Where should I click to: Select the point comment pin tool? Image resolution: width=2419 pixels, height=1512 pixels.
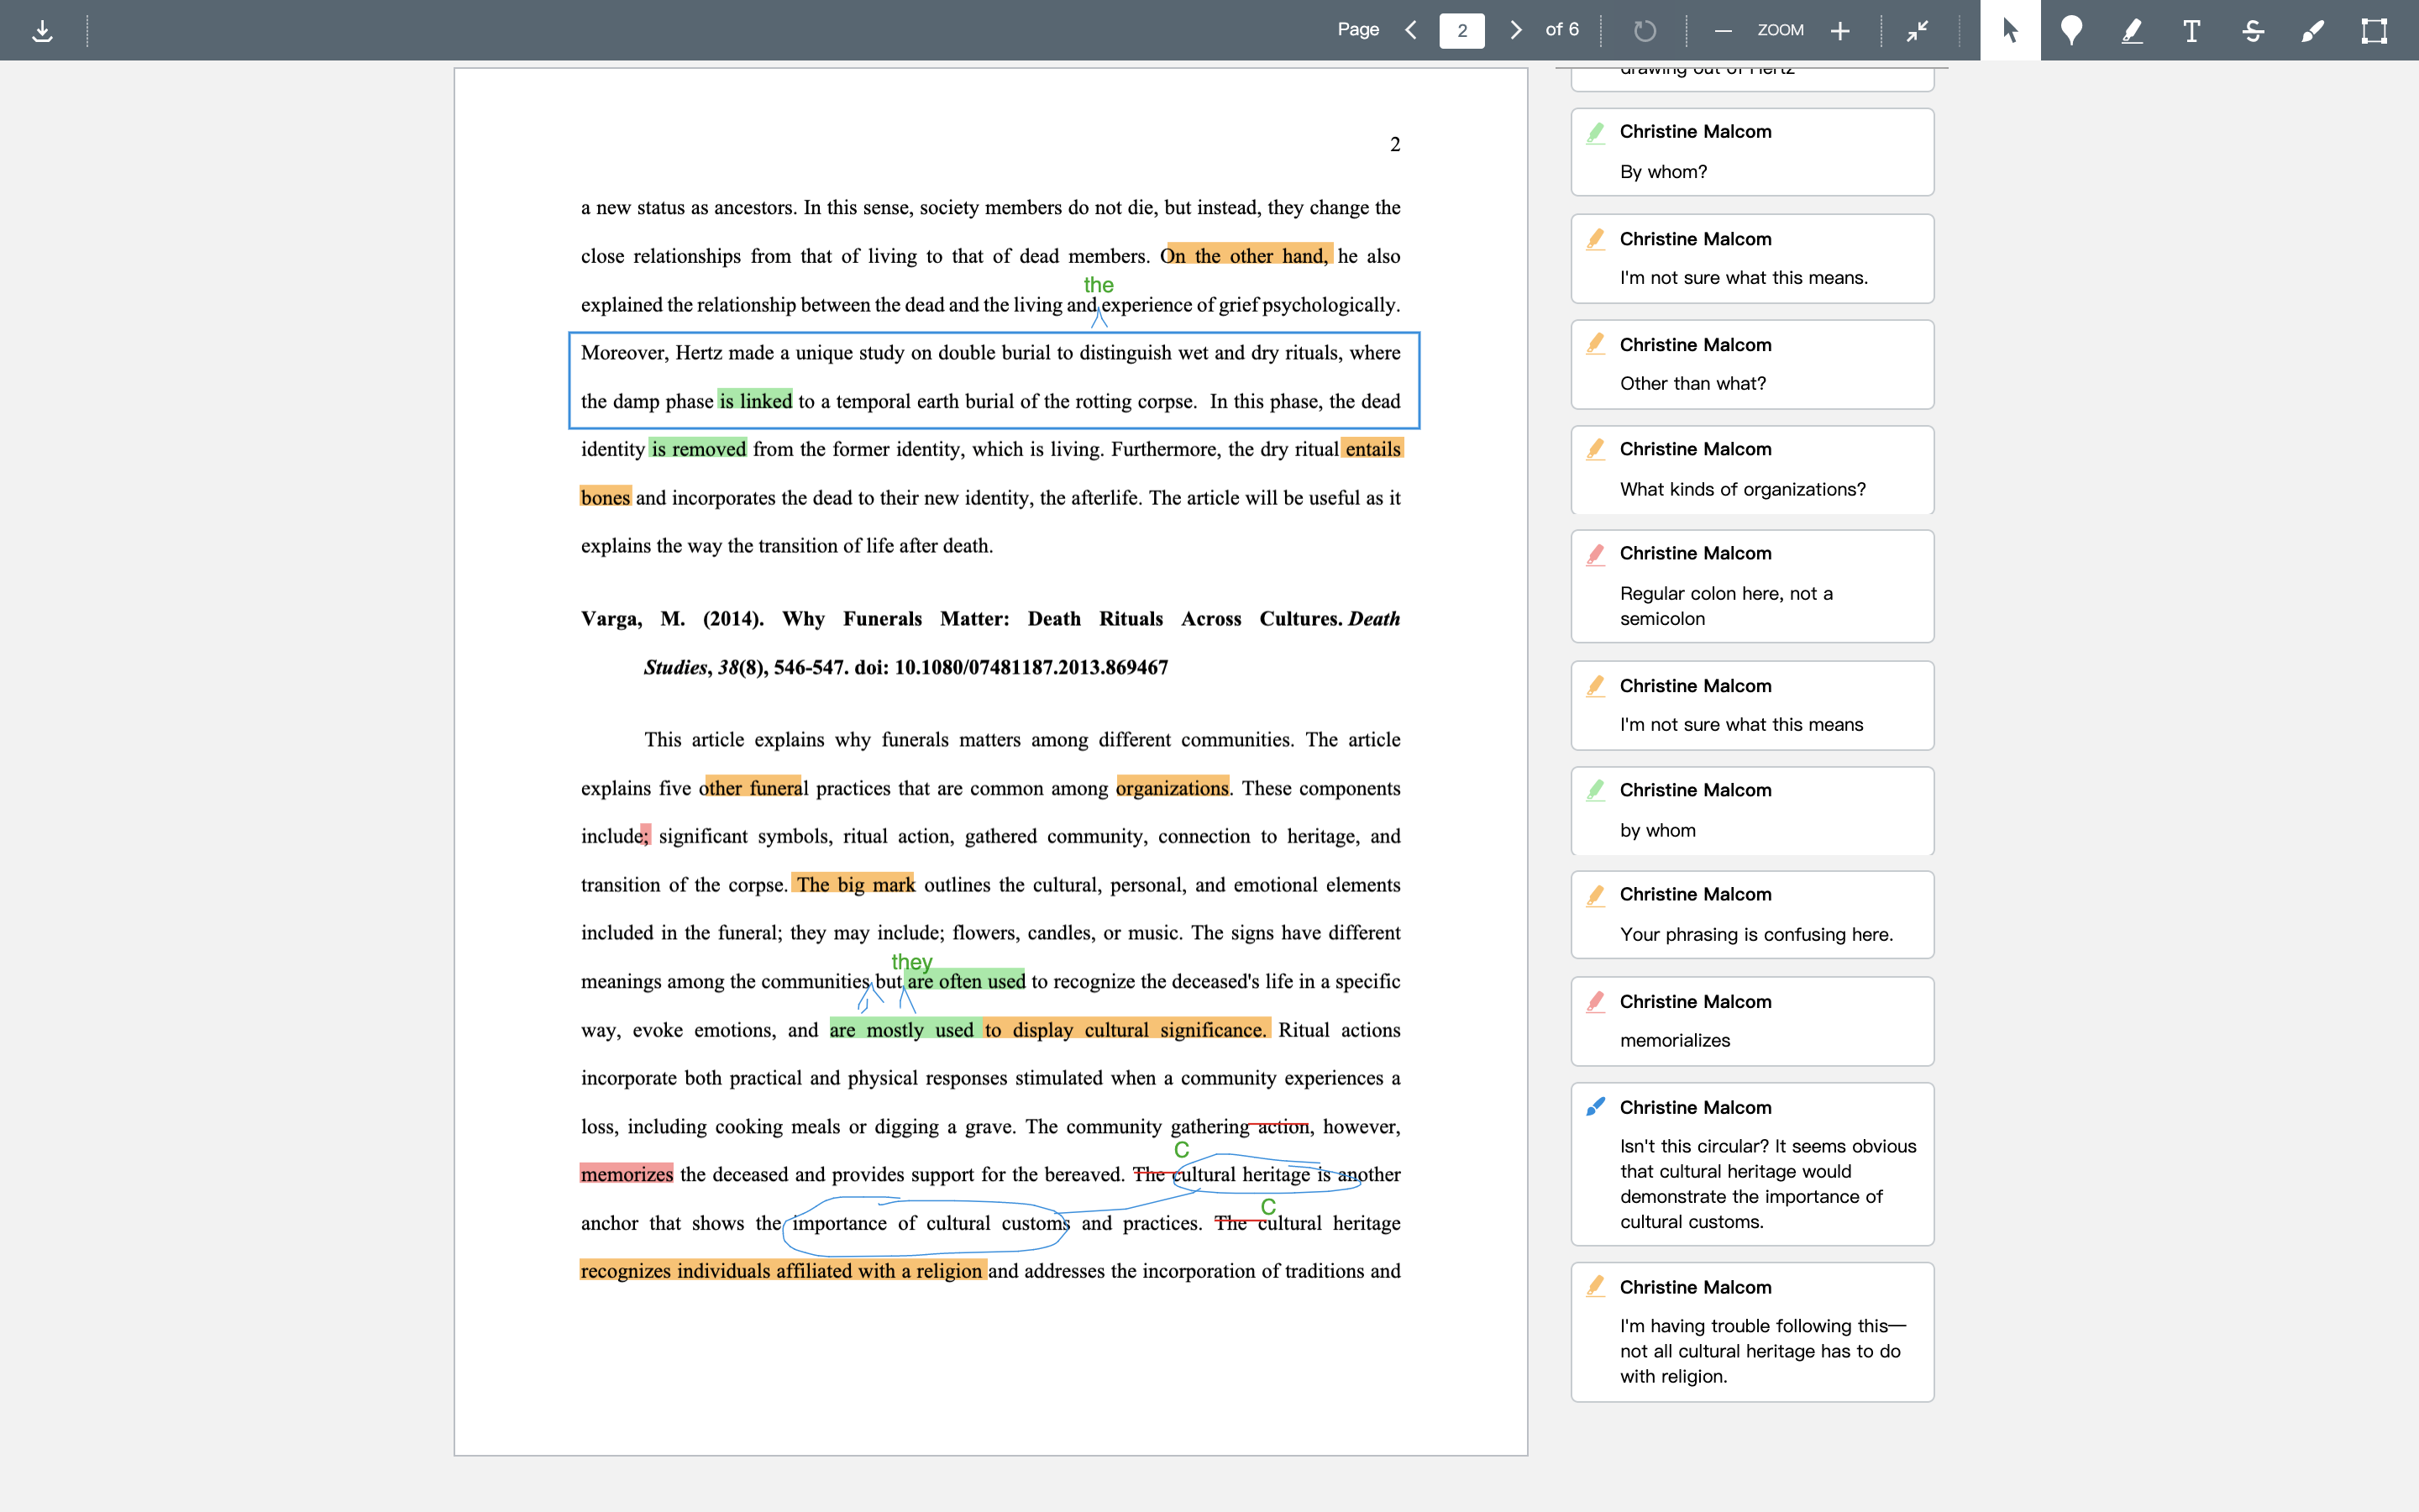2071,30
